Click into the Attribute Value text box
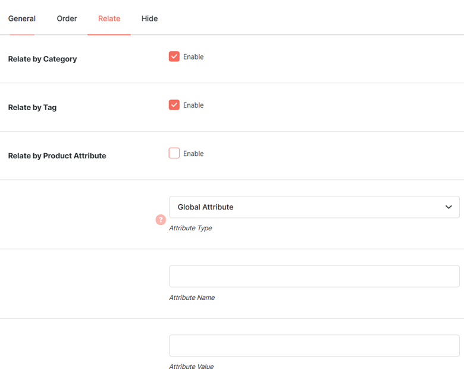The image size is (464, 369). [314, 346]
